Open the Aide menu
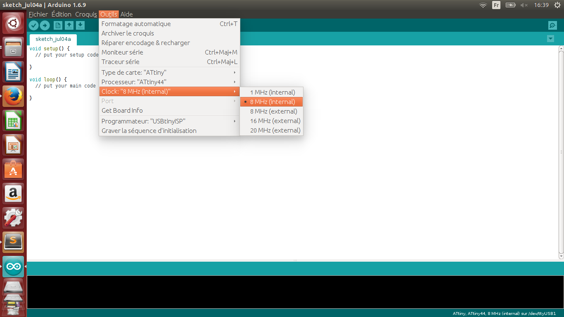The image size is (564, 317). 126,14
